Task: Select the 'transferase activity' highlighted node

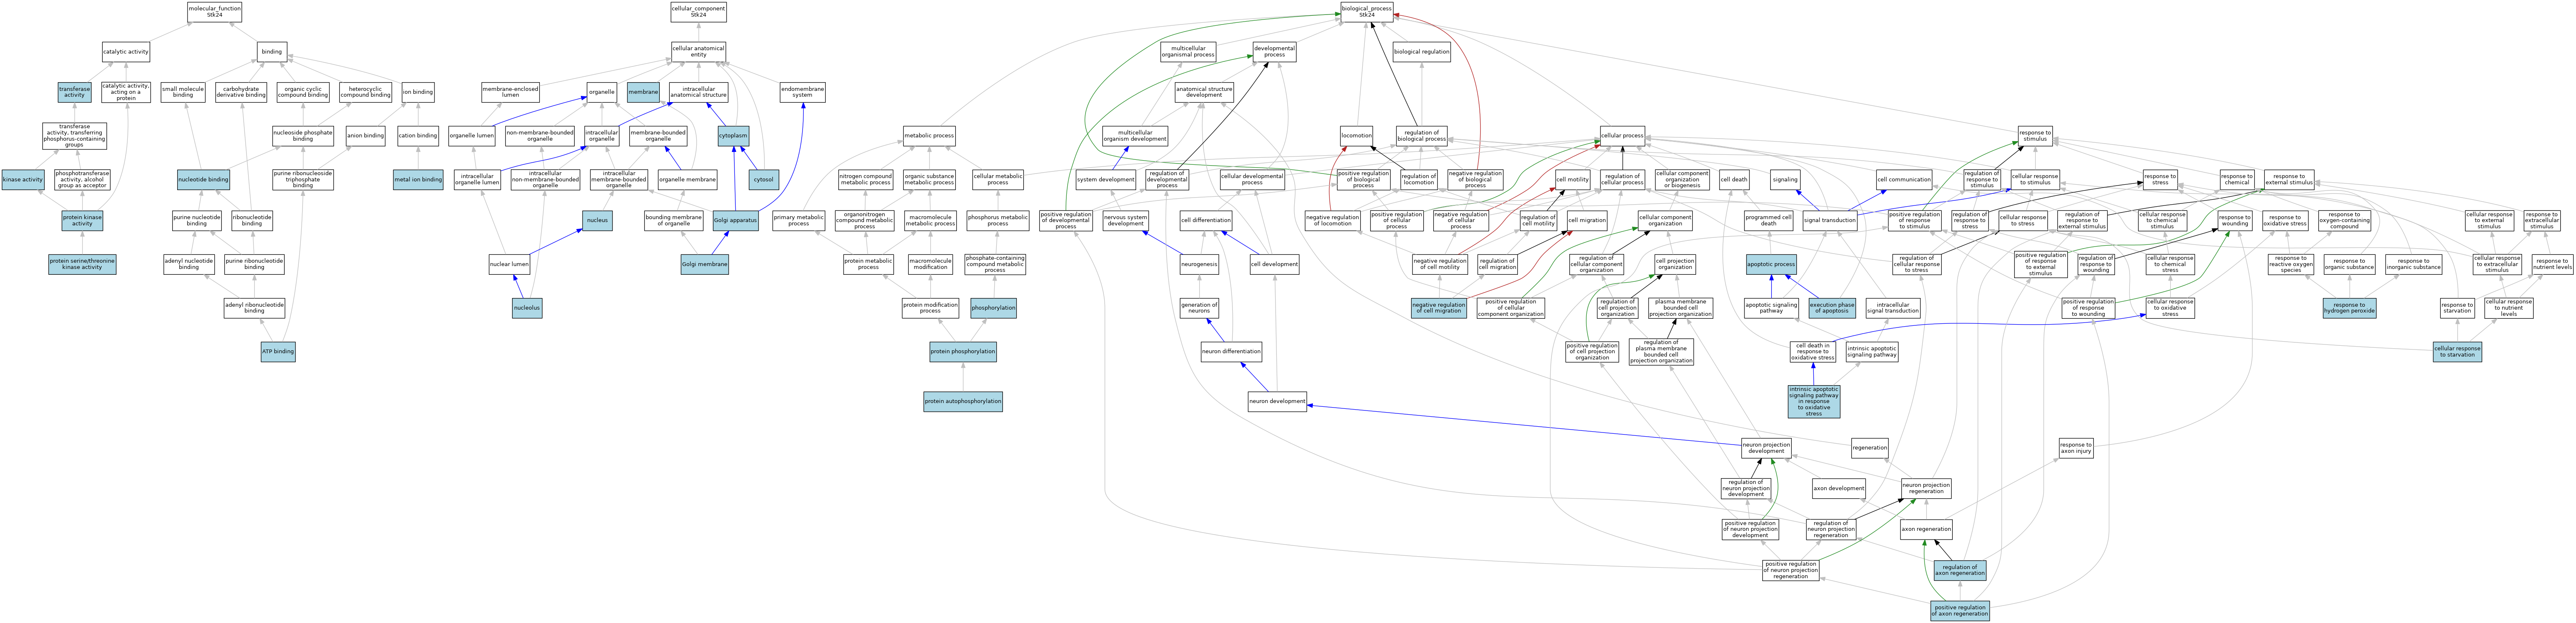Action: pos(74,92)
